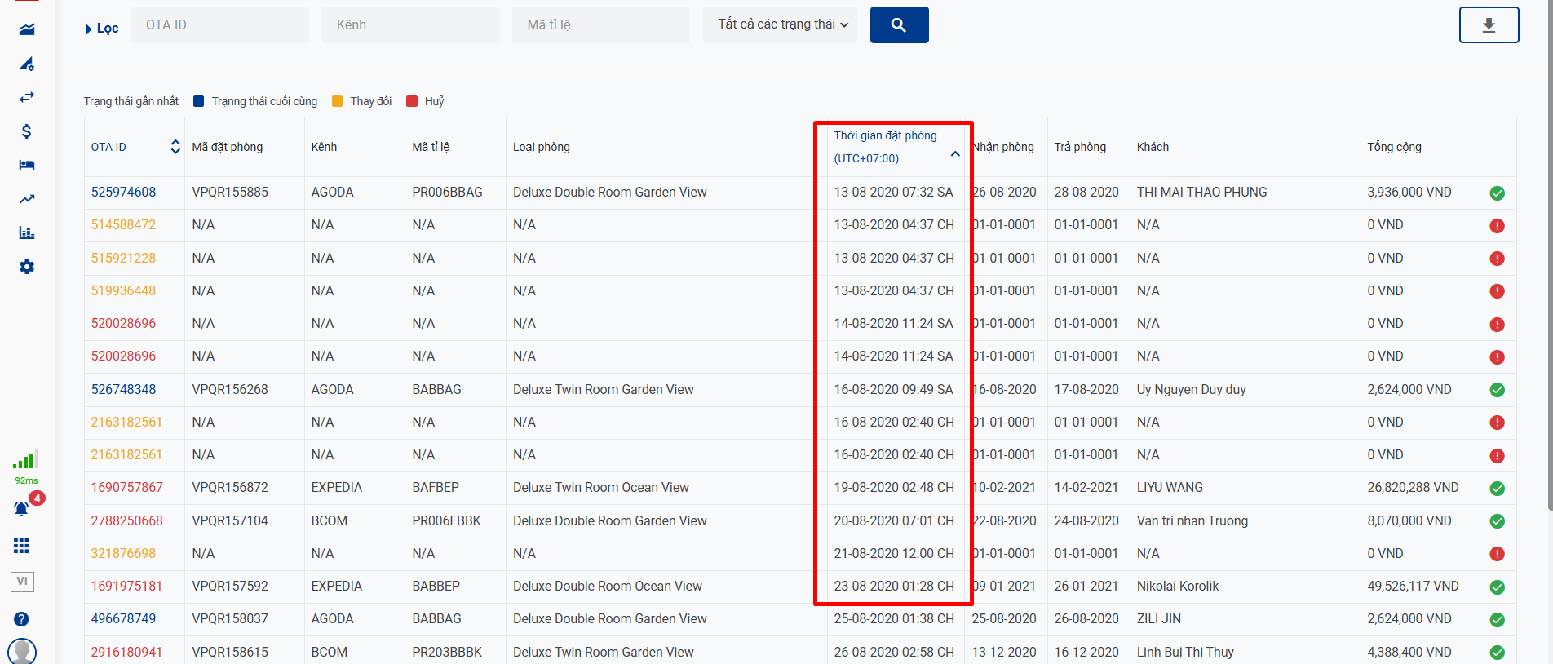
Task: Open the Tất cả các trạng thái dropdown
Action: [781, 25]
